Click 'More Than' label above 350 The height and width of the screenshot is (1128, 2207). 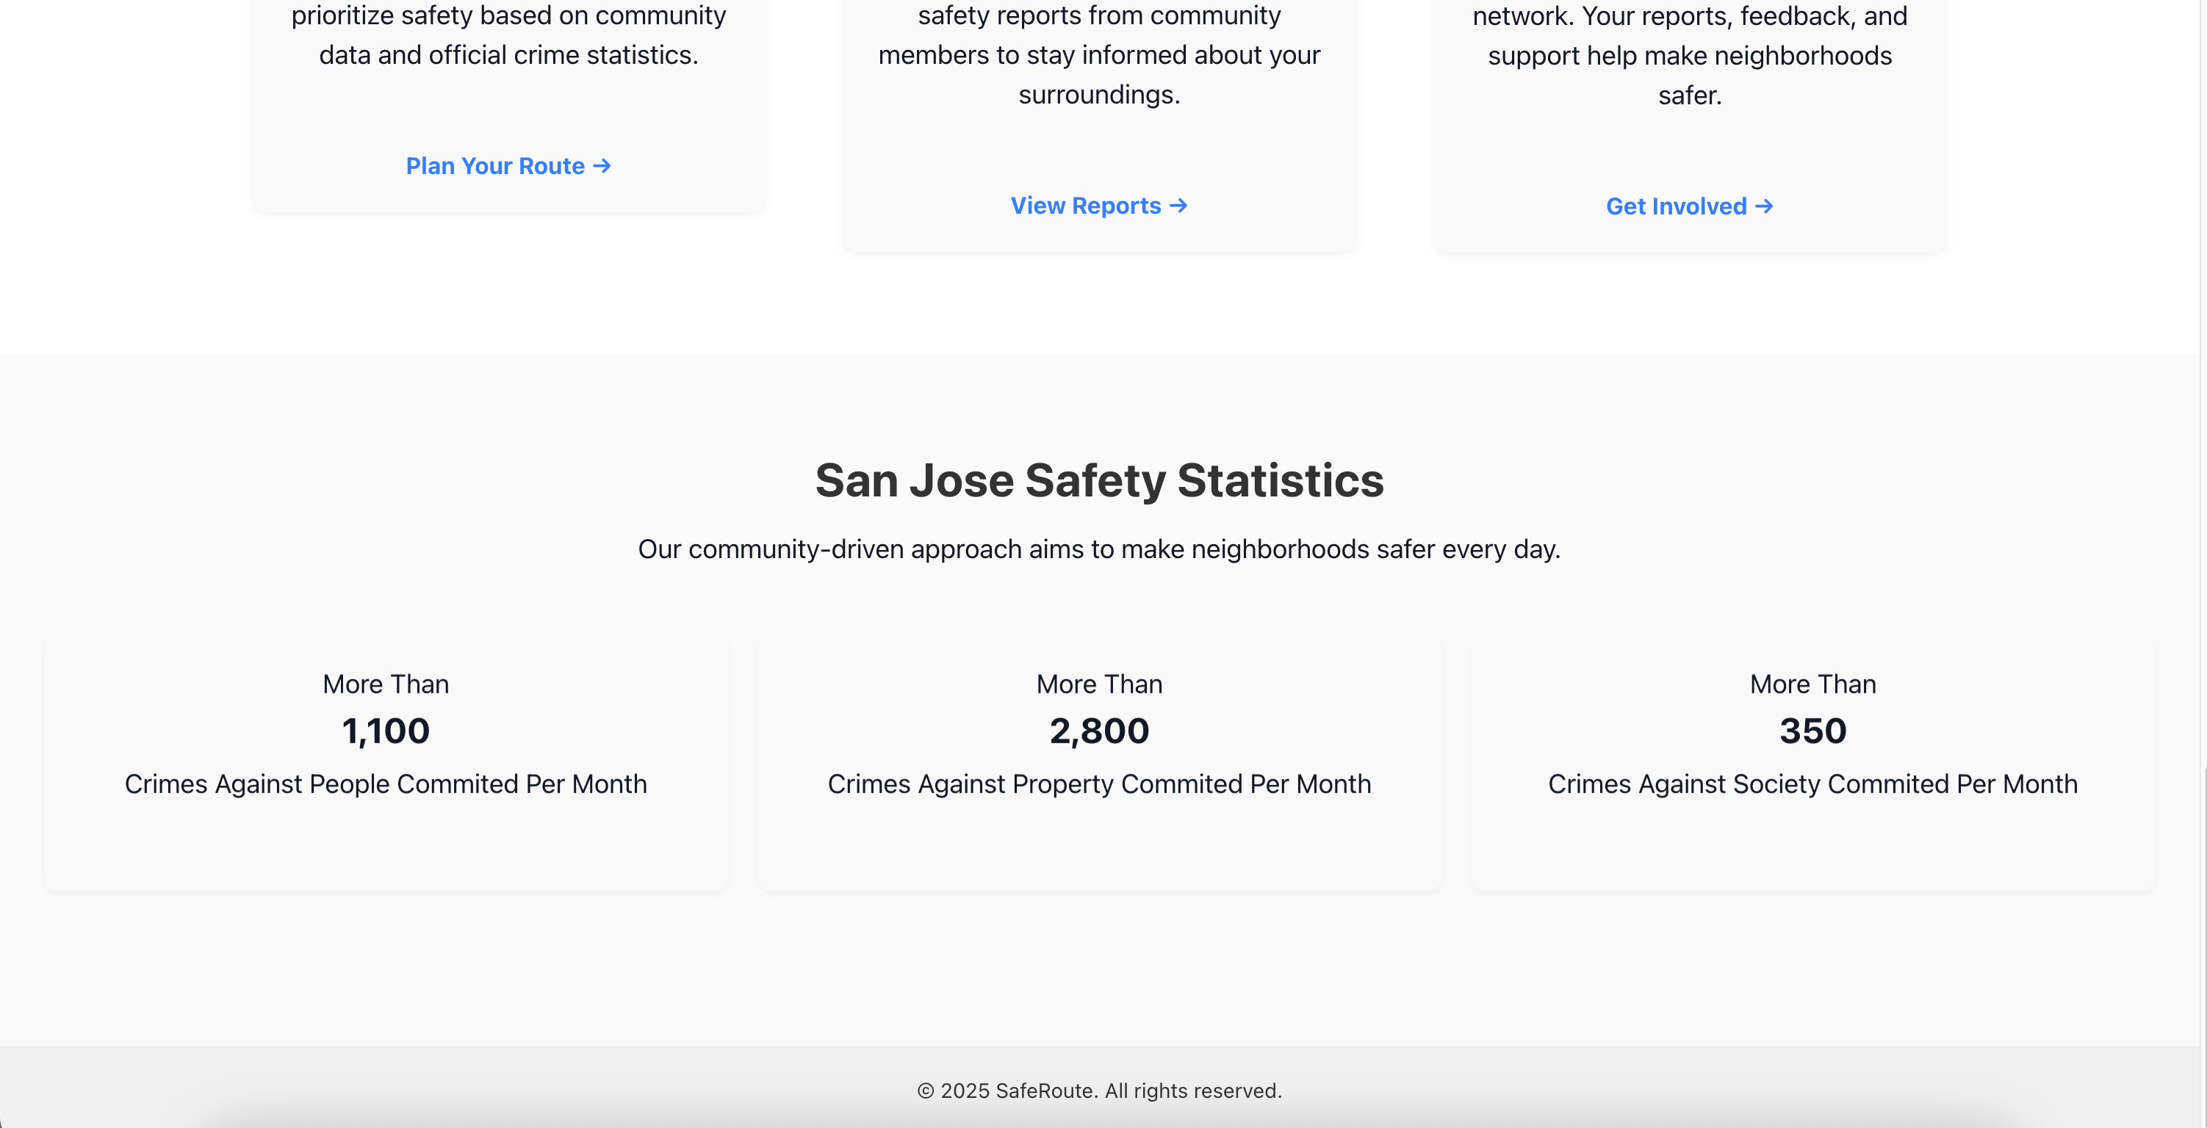1813,684
